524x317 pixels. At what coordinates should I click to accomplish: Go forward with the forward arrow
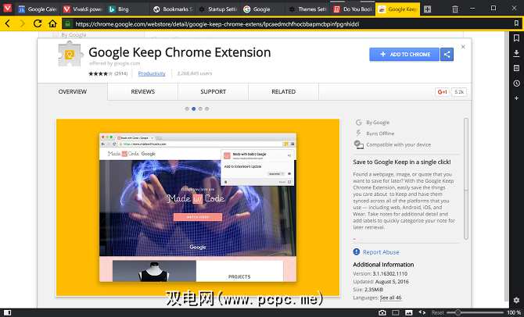point(23,23)
